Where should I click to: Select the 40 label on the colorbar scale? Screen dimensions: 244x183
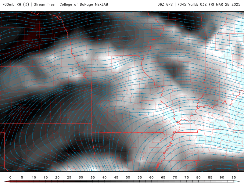pyautogui.click(x=104, y=178)
